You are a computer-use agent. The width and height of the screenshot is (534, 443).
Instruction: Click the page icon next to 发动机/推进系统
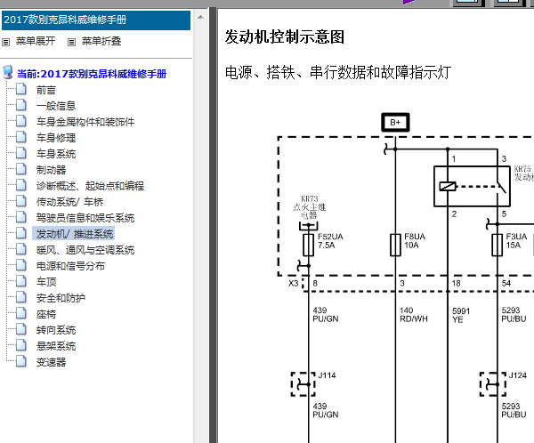[21, 233]
